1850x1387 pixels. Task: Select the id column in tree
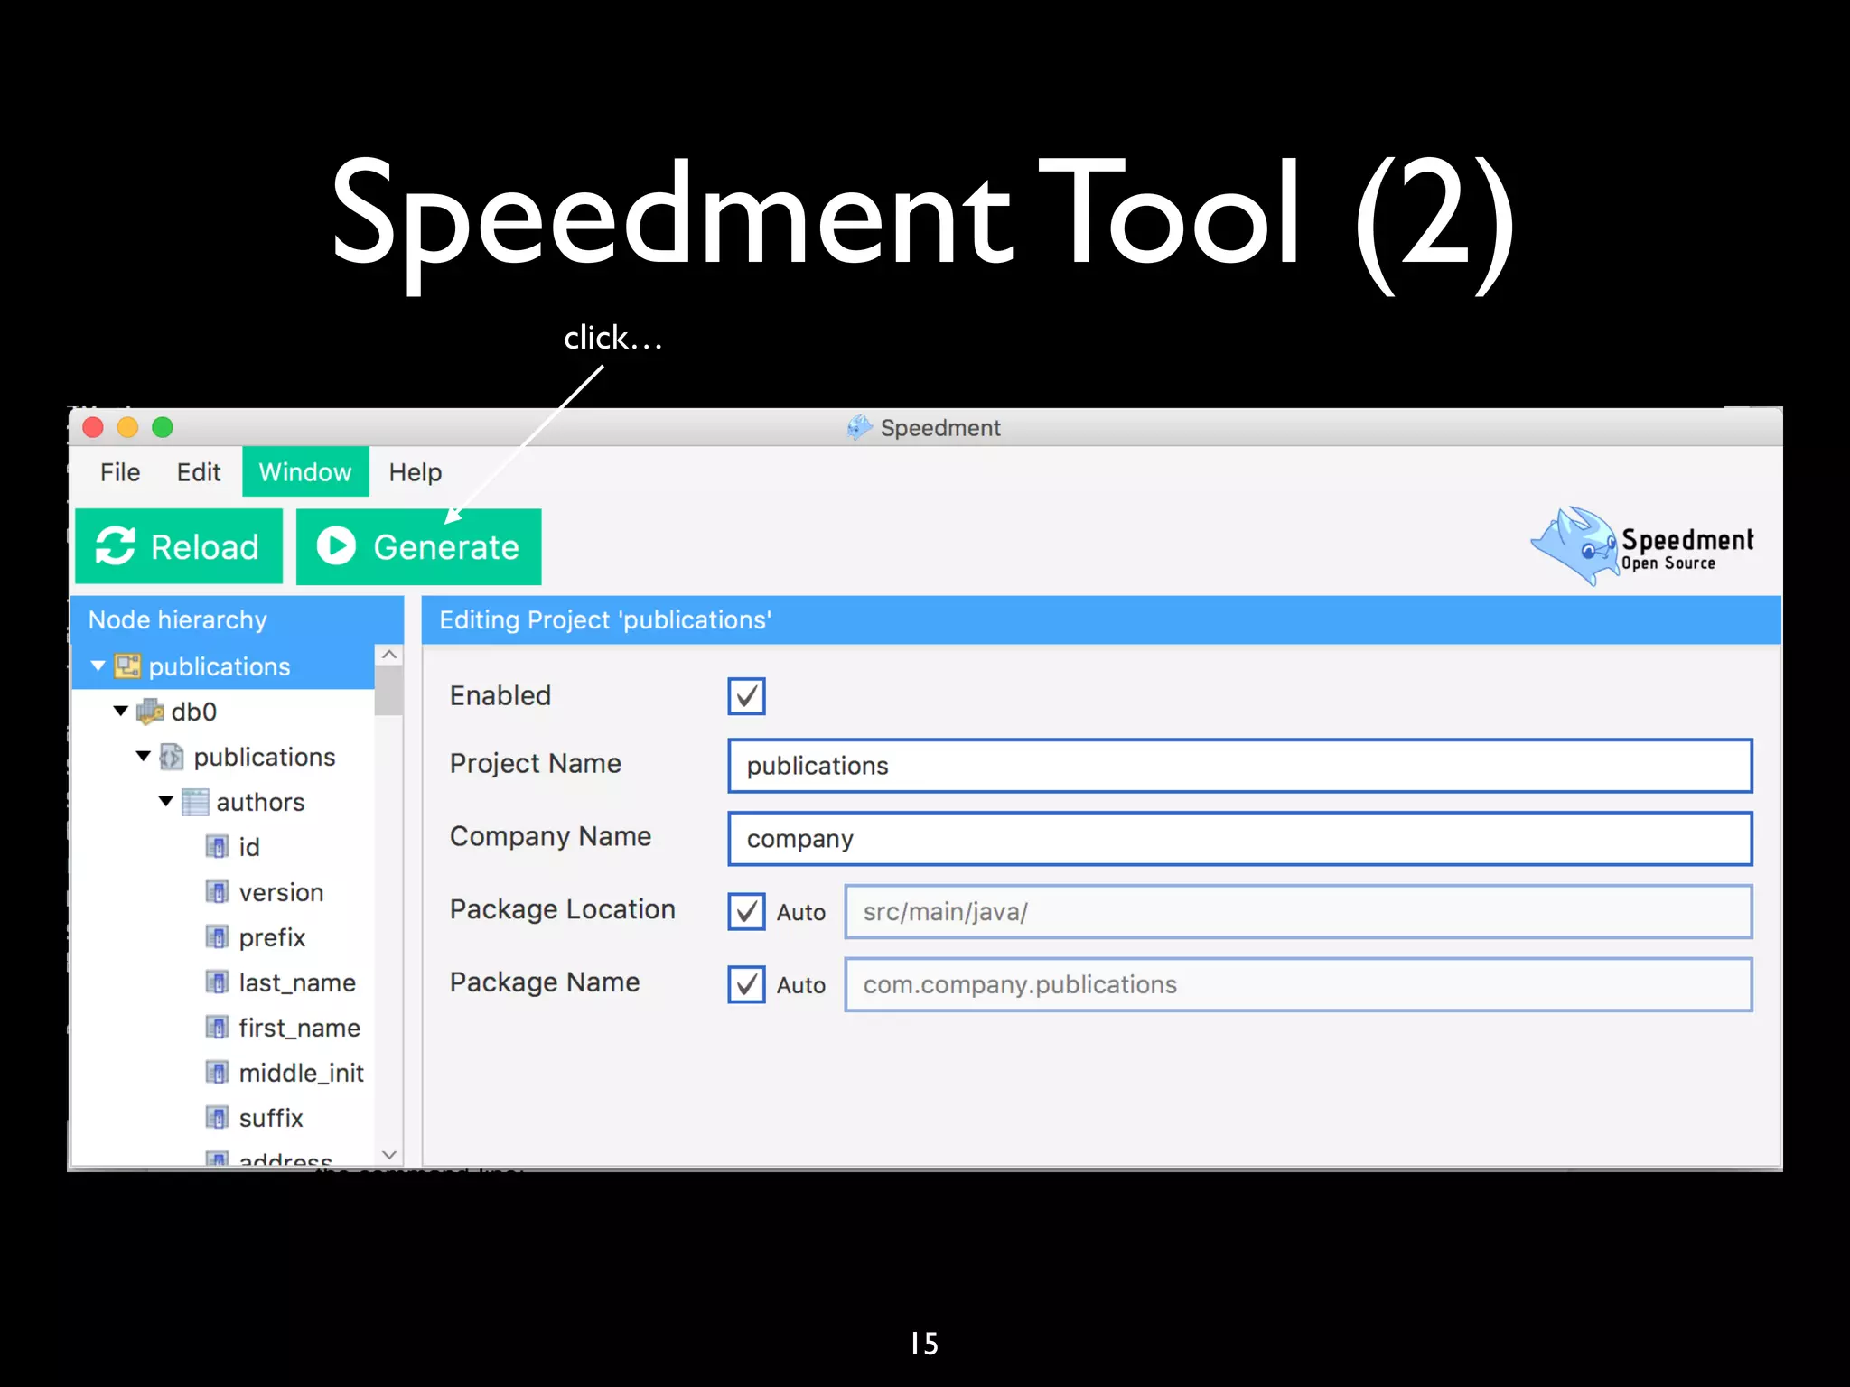(x=249, y=847)
